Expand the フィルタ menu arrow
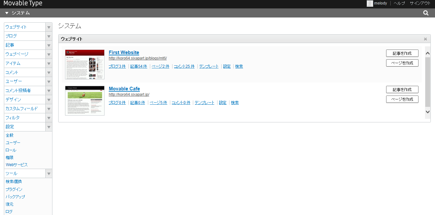Screen dimensions: 435x215 pos(49,118)
